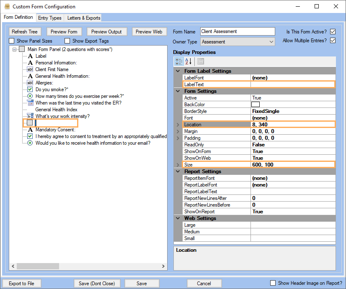Click the blank panel icon in the tree
This screenshot has width=346, height=289.
click(x=30, y=123)
